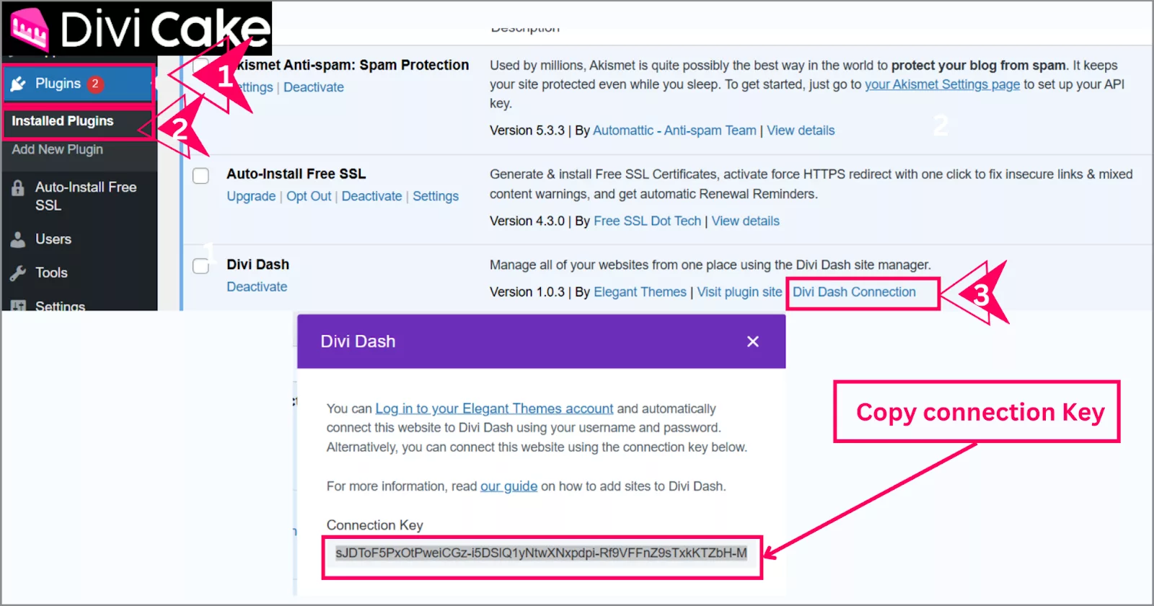
Task: Tick the Divi Dash plugin checkbox
Action: [201, 265]
